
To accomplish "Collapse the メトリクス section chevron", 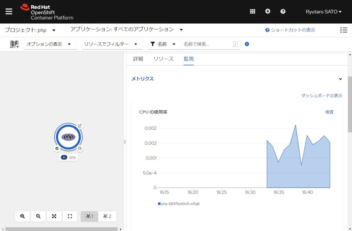I will click(340, 79).
